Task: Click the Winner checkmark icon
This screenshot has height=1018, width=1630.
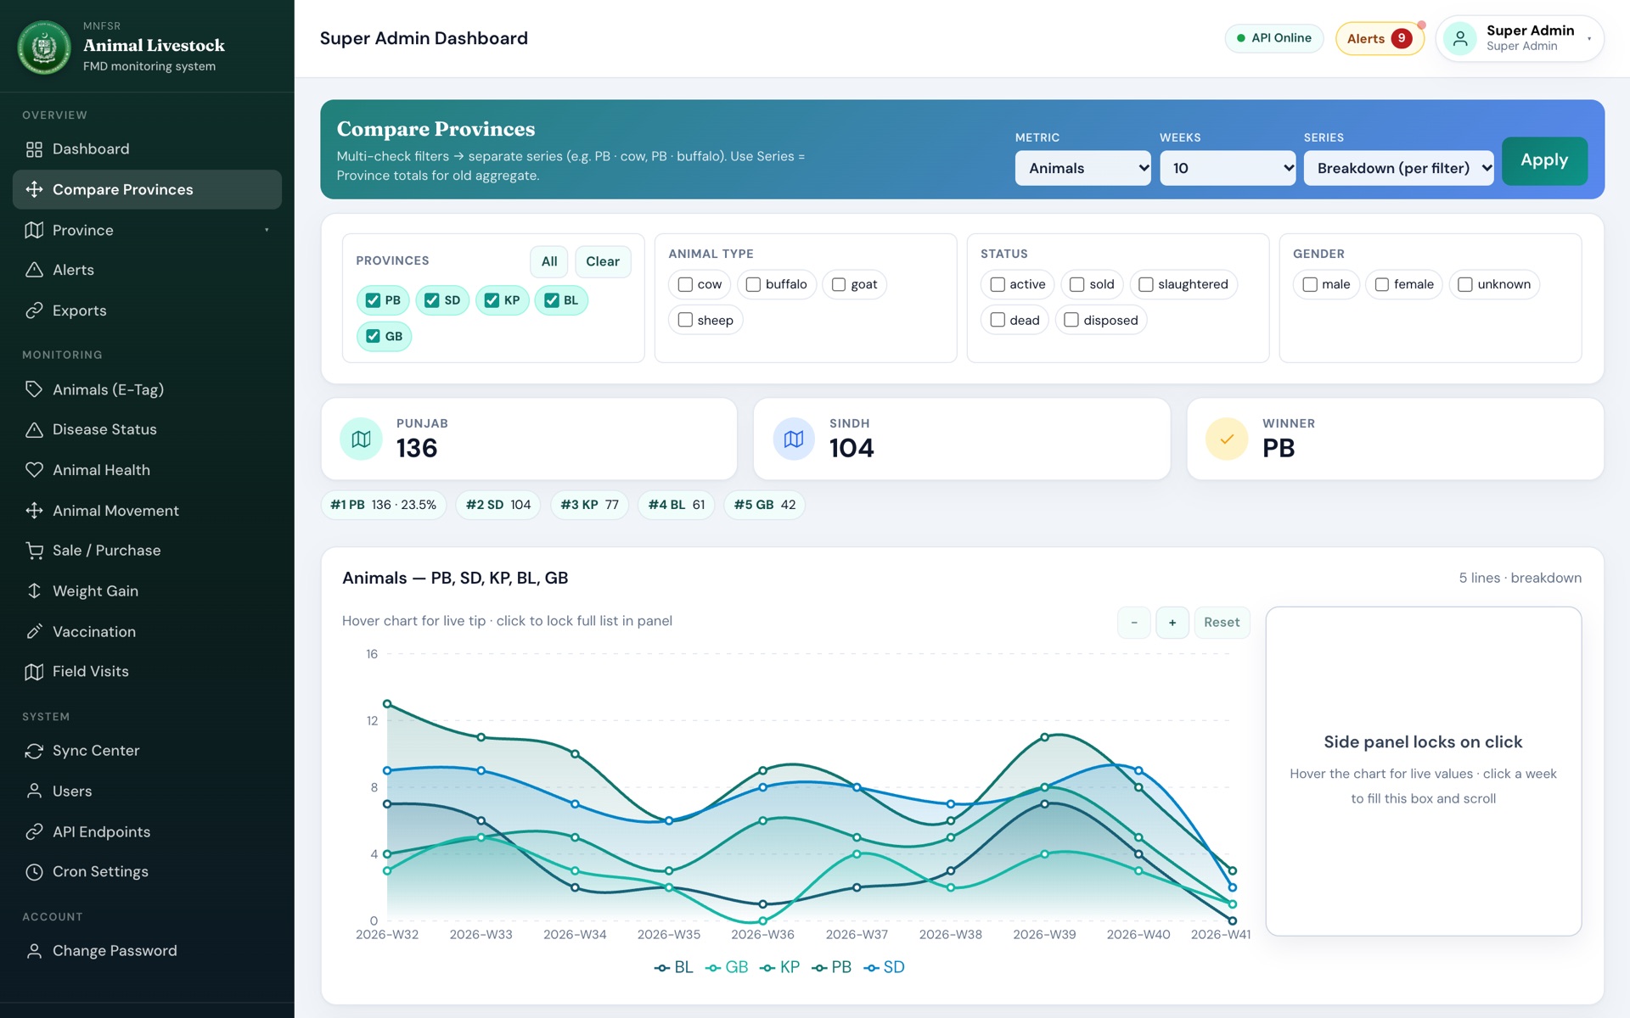Action: pyautogui.click(x=1227, y=439)
